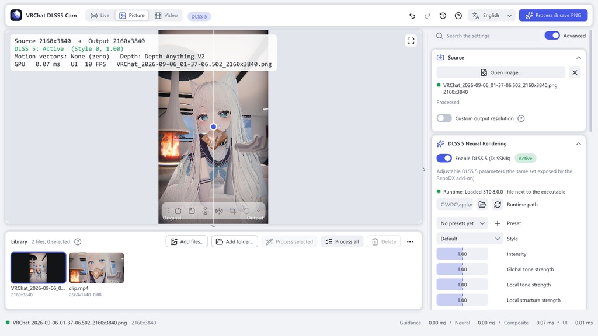Click the Source section download icon
This screenshot has height=336, width=598.
pyautogui.click(x=440, y=58)
